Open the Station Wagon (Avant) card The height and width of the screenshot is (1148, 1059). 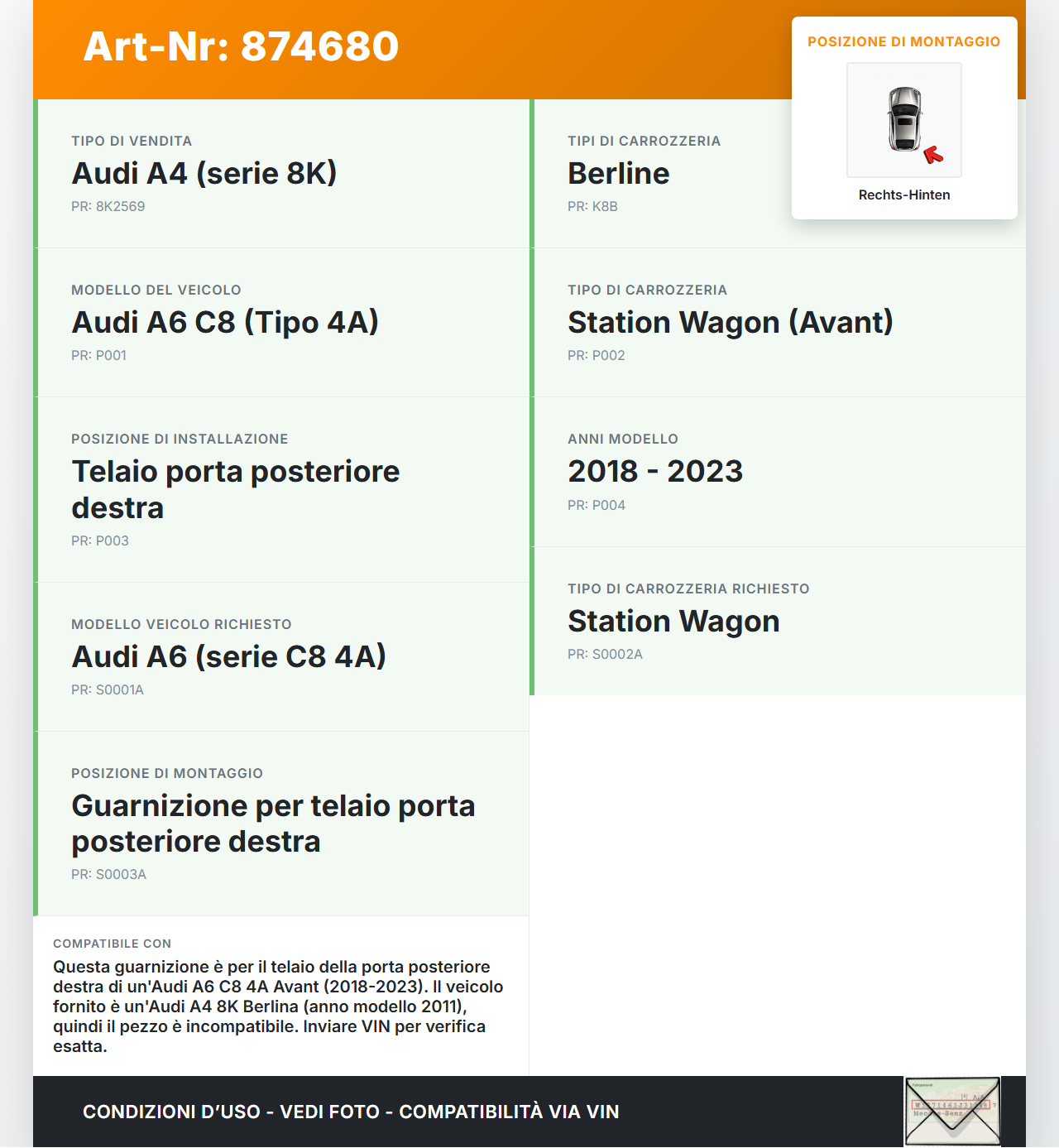(x=730, y=322)
